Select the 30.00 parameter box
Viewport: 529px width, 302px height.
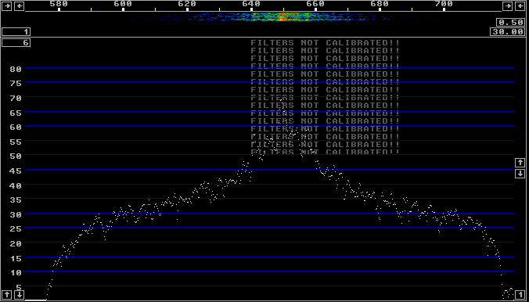point(507,32)
